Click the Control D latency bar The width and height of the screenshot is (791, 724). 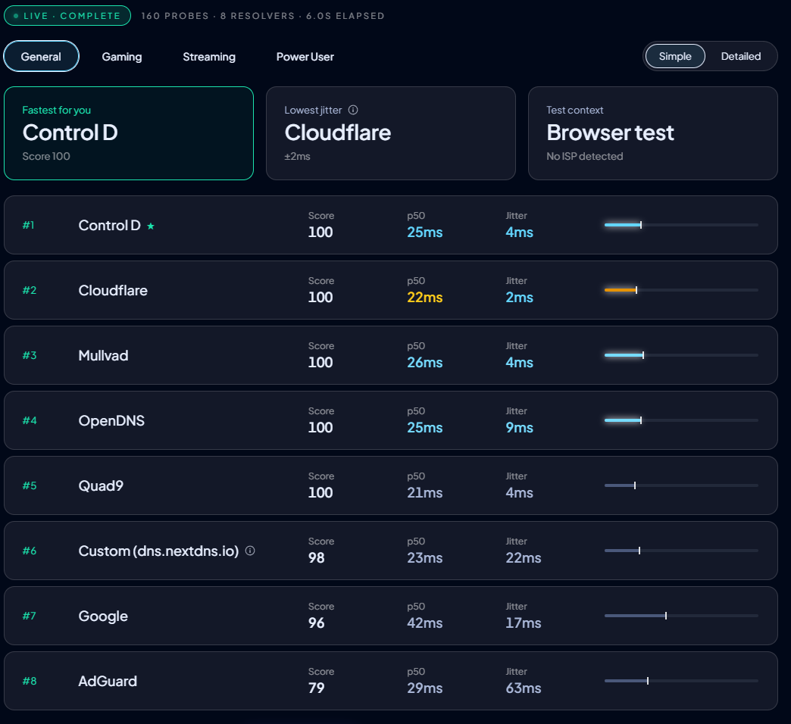pyautogui.click(x=681, y=225)
